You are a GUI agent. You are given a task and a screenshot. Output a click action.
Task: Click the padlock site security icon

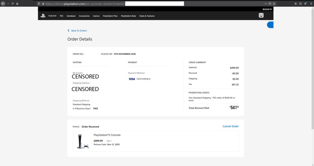pos(43,4)
